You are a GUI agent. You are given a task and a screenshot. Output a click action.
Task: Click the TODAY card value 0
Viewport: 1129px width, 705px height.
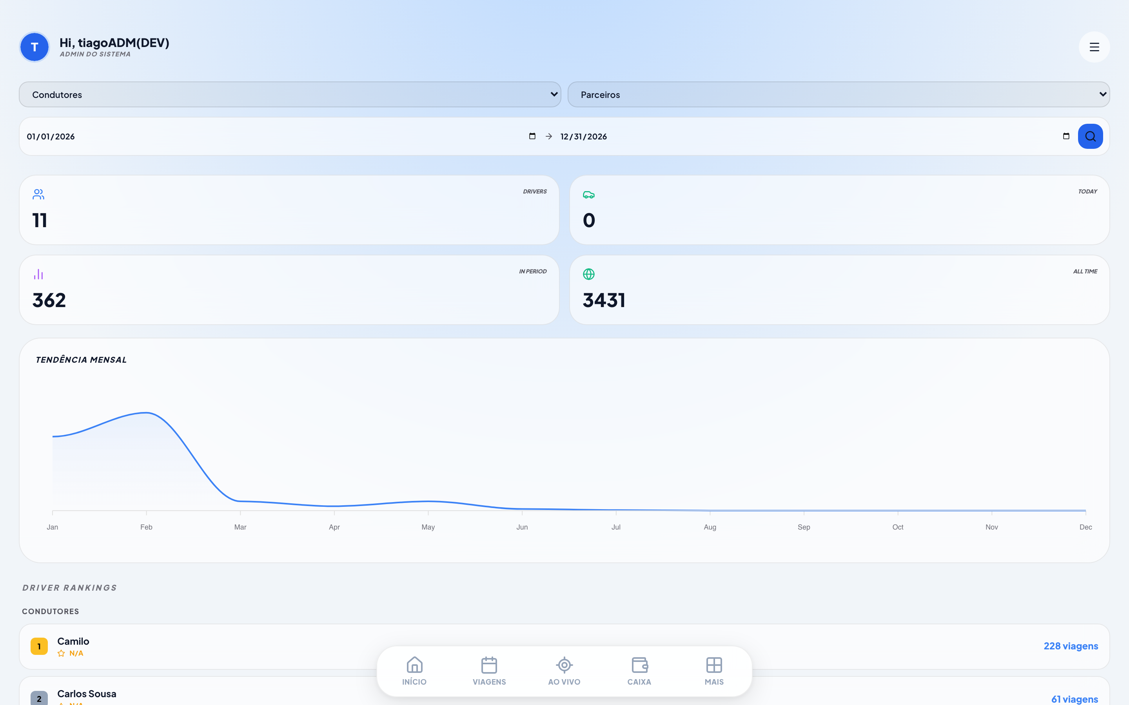pos(589,220)
